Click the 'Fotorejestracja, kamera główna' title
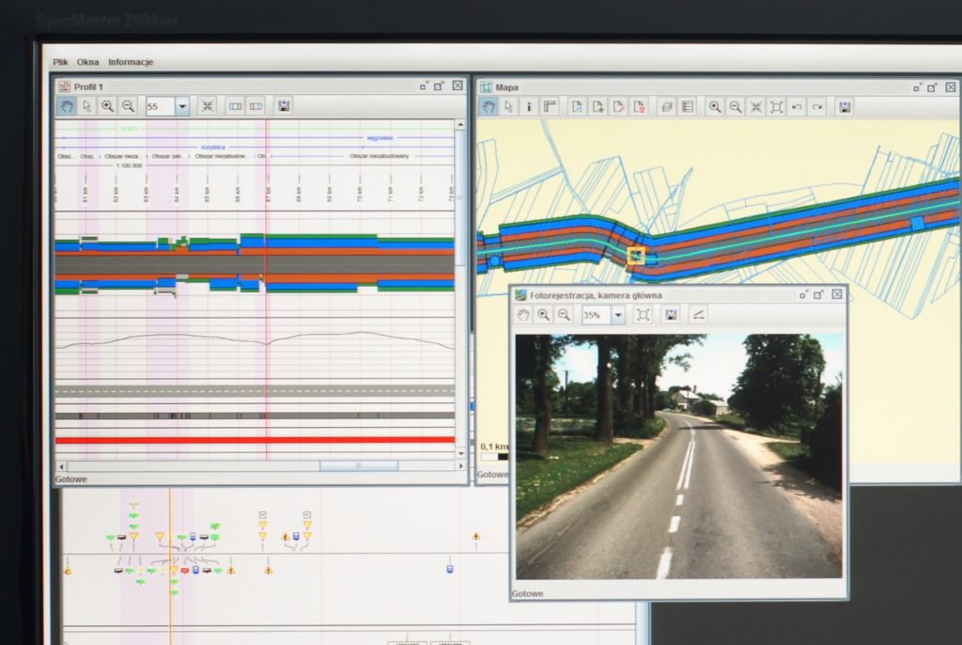 pos(596,295)
